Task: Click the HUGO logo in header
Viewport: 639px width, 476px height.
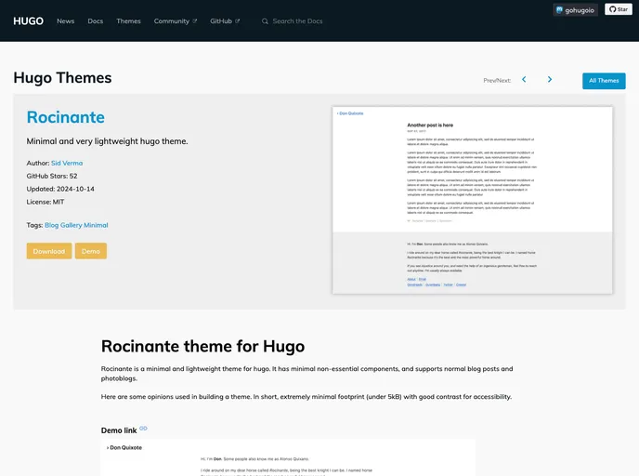Action: [28, 20]
